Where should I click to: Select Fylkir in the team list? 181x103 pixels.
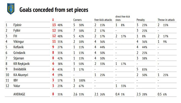pyautogui.click(x=17, y=31)
